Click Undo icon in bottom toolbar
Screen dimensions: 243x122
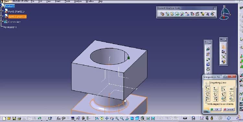(x=39, y=118)
